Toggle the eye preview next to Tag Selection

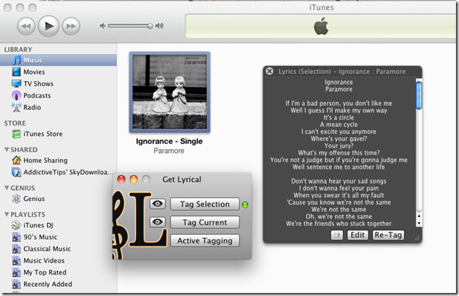(x=157, y=204)
